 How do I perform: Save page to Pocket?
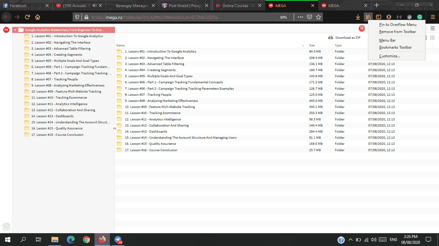309,17
